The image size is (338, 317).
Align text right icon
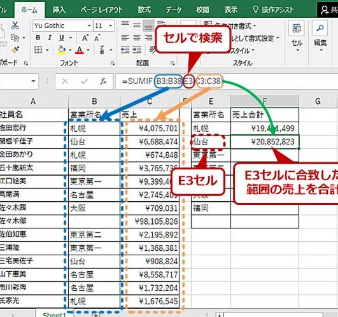coord(148,38)
